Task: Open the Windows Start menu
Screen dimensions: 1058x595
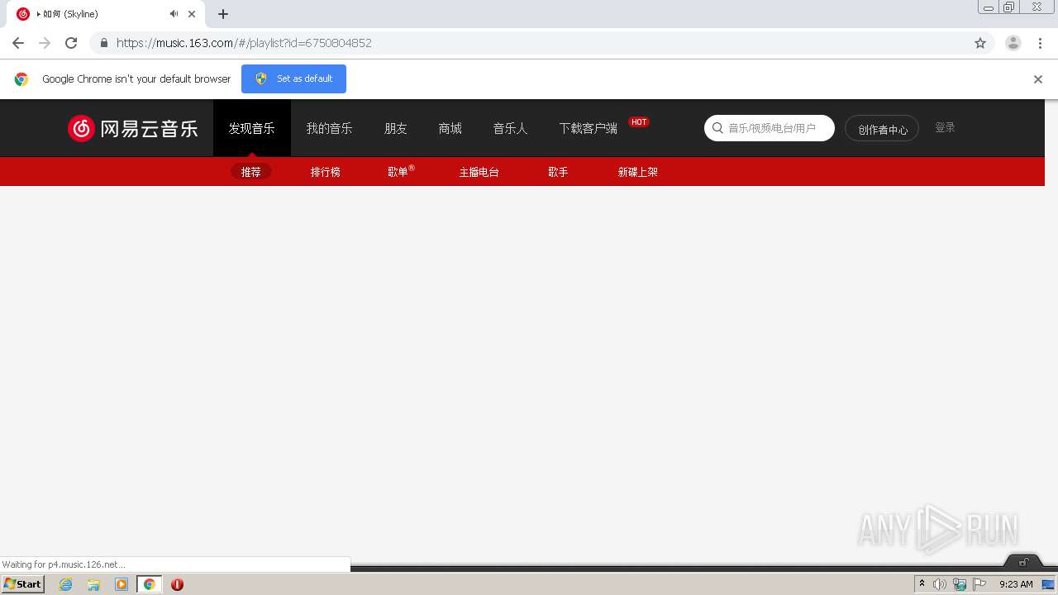Action: 23,584
